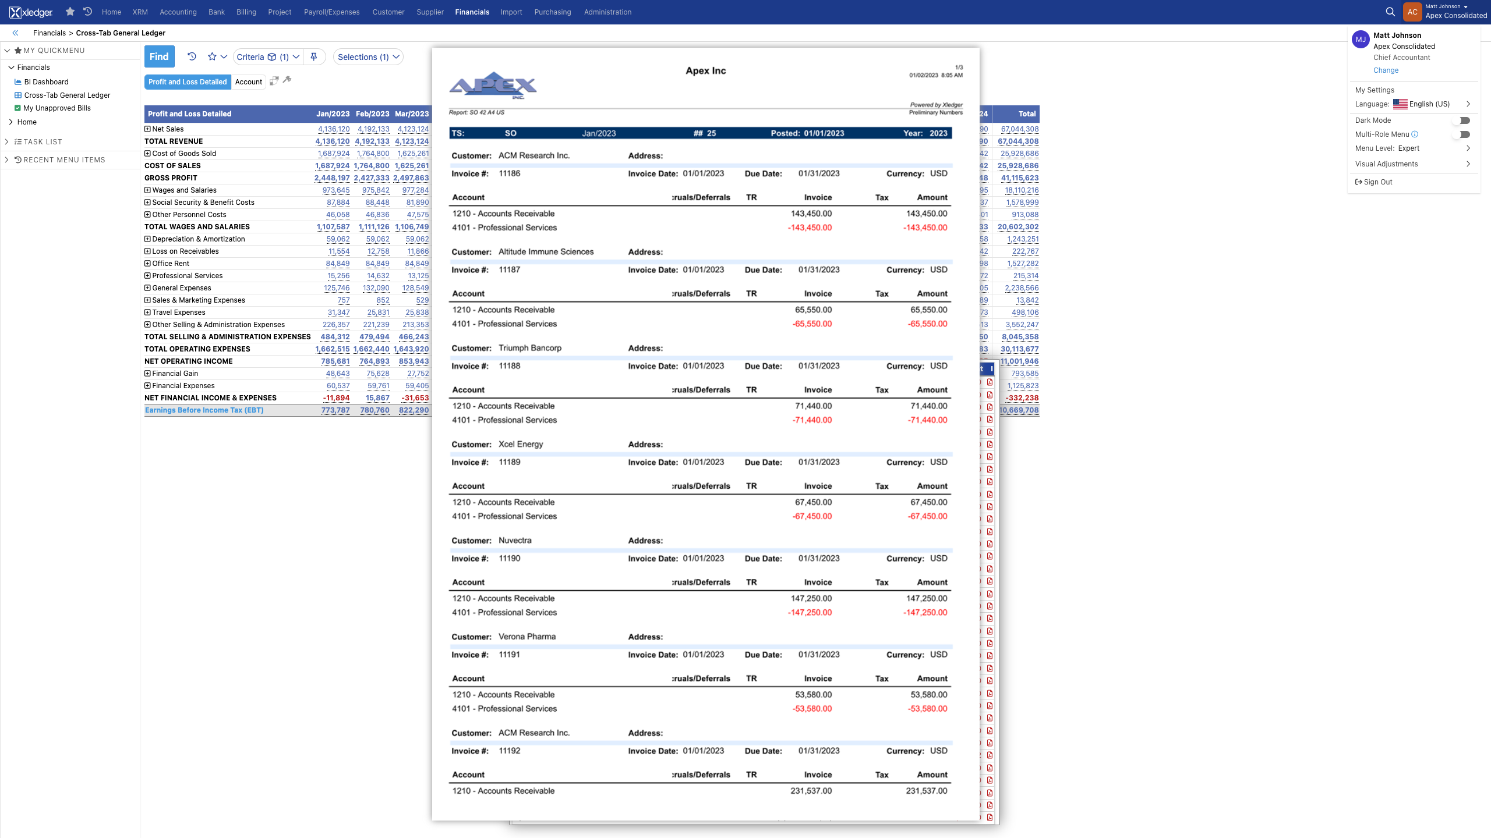1491x838 pixels.
Task: Click the Find button
Action: coord(159,56)
